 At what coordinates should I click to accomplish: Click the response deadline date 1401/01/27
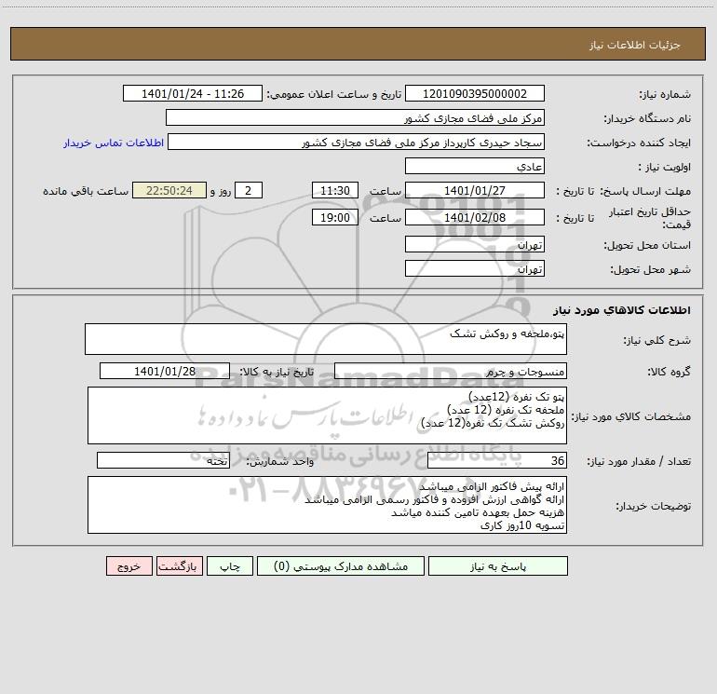pos(475,190)
